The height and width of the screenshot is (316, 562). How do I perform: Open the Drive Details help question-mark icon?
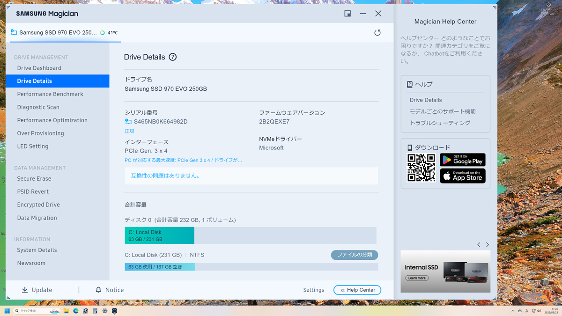[x=173, y=57]
